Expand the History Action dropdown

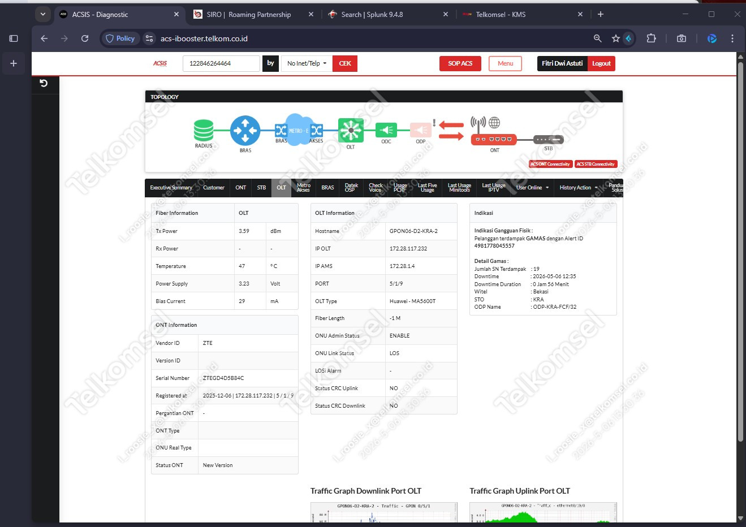(579, 188)
